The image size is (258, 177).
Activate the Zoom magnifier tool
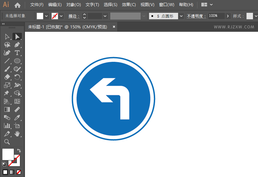pos(7,142)
